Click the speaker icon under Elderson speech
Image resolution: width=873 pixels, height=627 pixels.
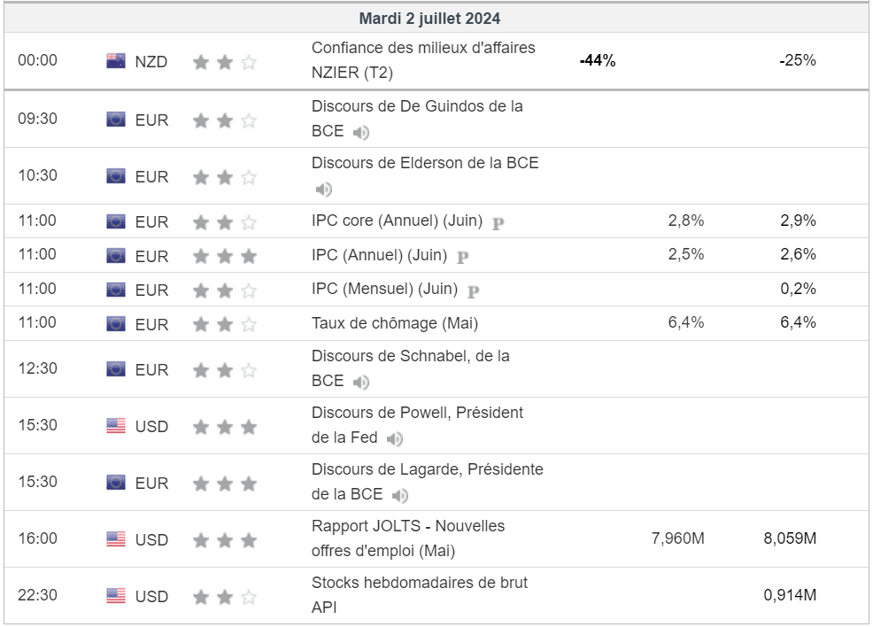click(323, 190)
